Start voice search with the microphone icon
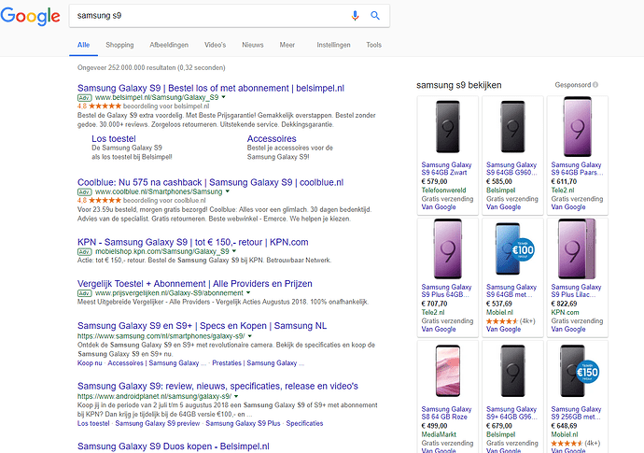 click(x=355, y=16)
